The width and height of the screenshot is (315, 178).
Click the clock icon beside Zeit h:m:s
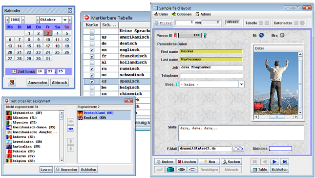click(x=14, y=71)
